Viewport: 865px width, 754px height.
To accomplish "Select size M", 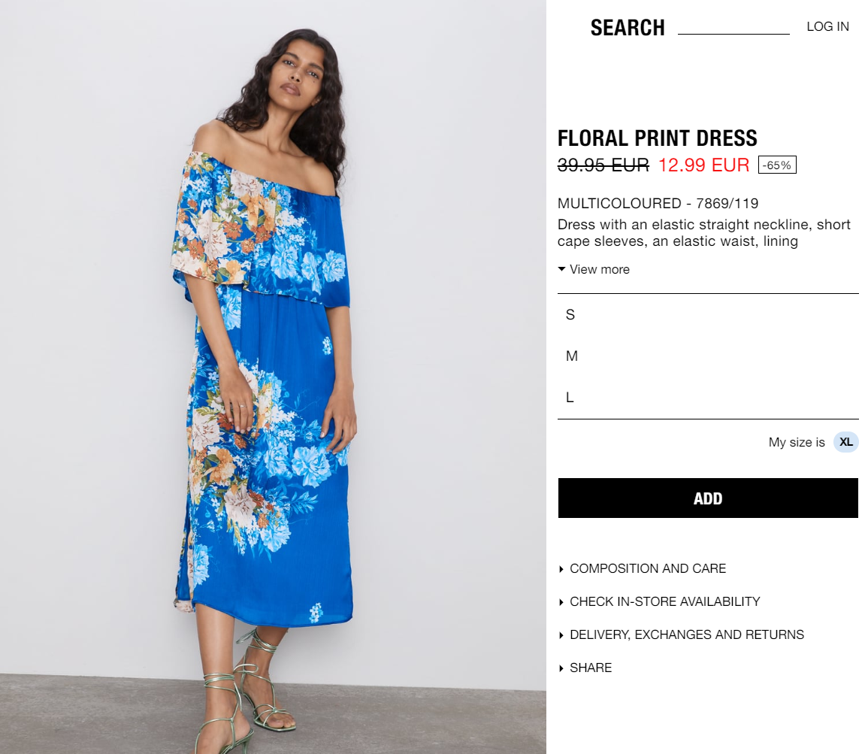I will (708, 356).
